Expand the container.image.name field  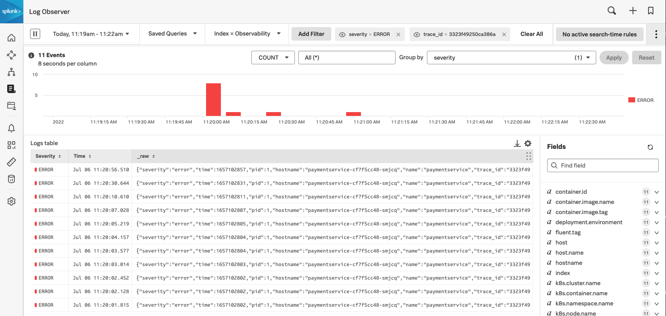click(657, 202)
